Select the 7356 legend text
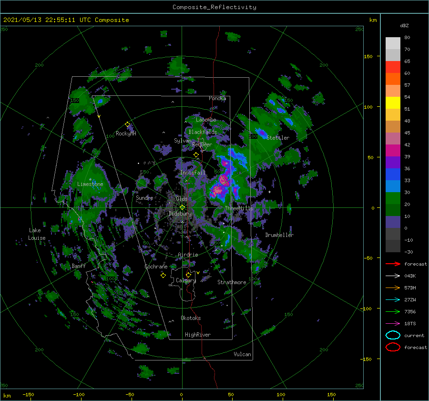 click(410, 311)
